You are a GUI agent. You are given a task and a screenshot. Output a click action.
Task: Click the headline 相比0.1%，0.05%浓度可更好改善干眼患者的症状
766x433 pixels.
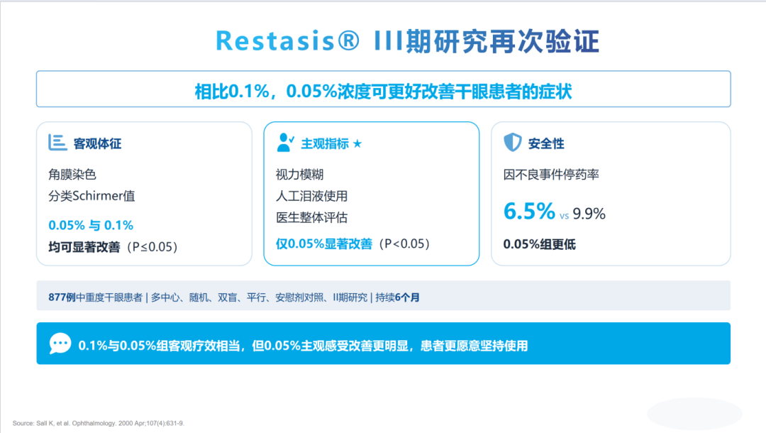(x=383, y=92)
